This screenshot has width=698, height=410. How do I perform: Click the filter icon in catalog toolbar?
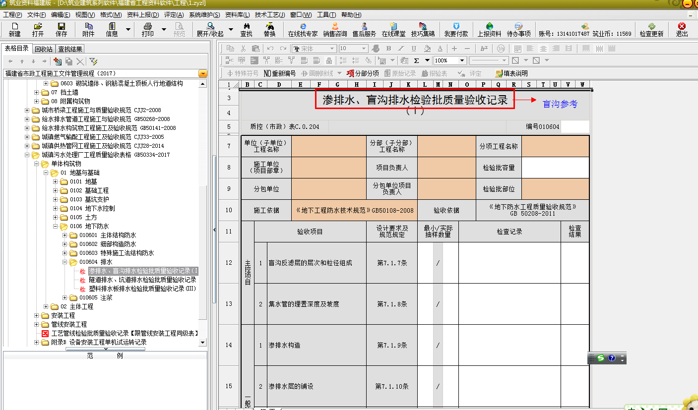(93, 61)
